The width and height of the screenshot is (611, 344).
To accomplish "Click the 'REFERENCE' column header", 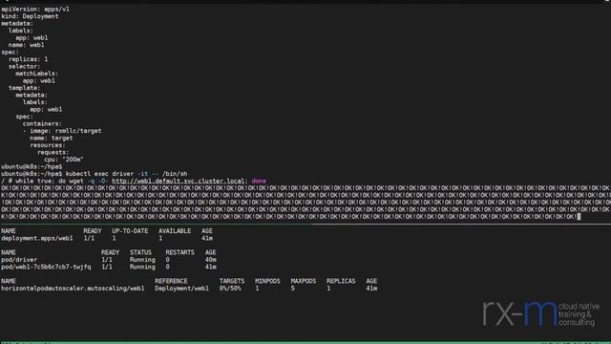I will pos(171,281).
